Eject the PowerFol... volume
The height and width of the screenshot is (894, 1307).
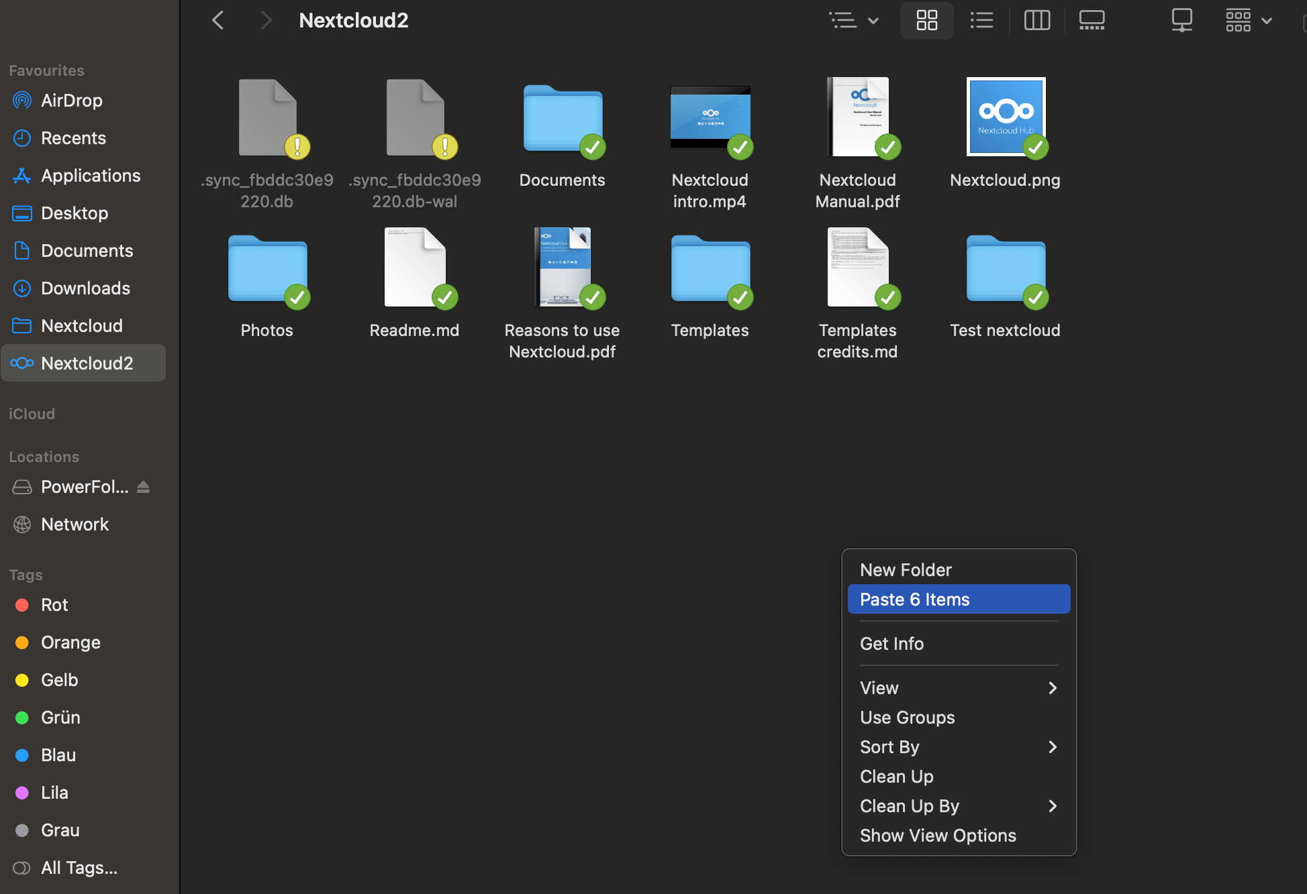tap(143, 487)
